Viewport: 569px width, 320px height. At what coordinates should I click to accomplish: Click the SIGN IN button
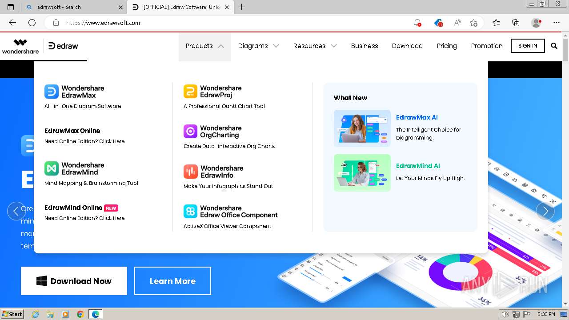tap(528, 46)
